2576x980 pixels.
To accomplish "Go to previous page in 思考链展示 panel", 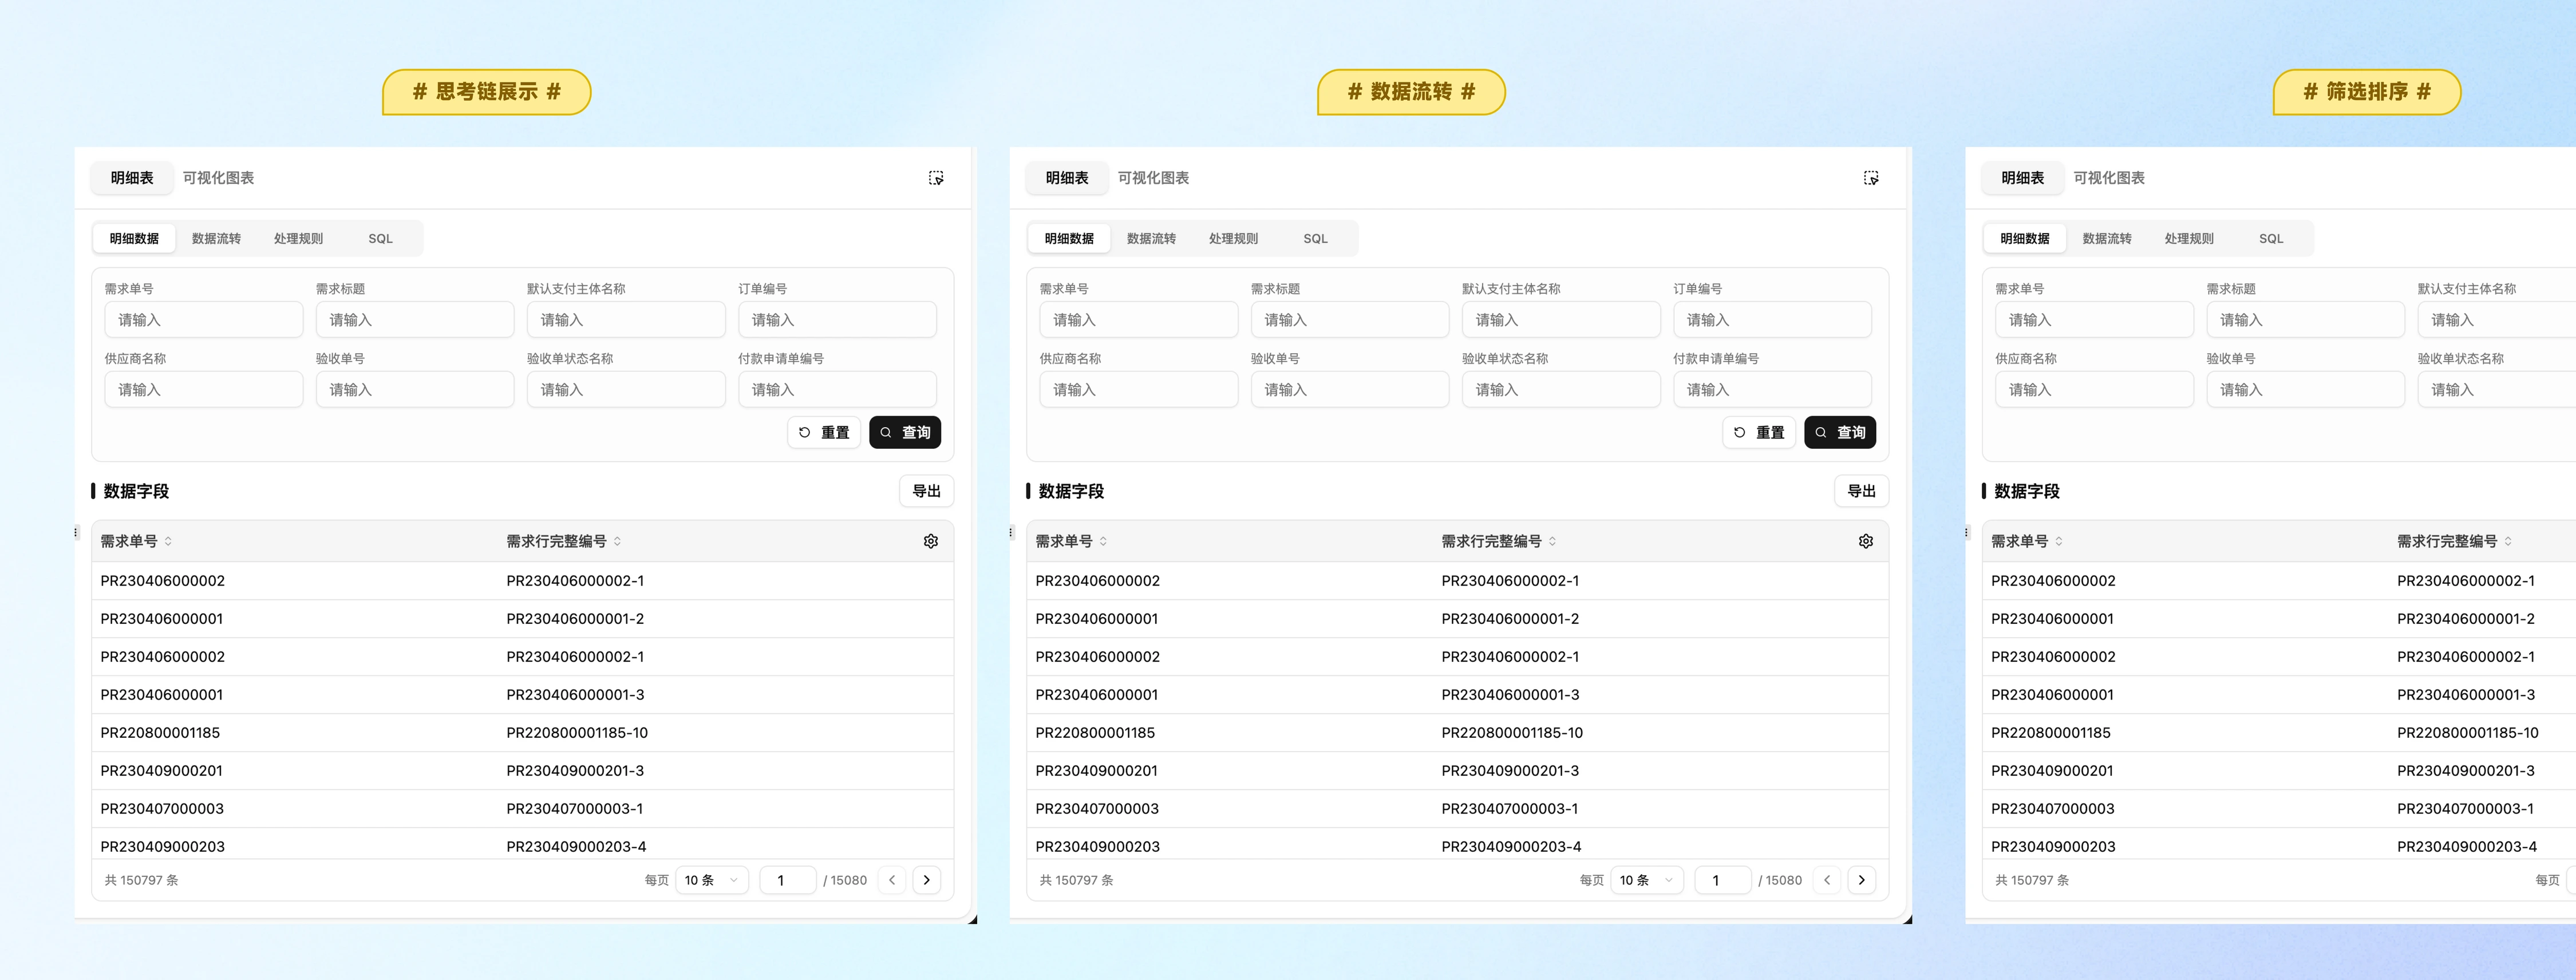I will pos(892,880).
